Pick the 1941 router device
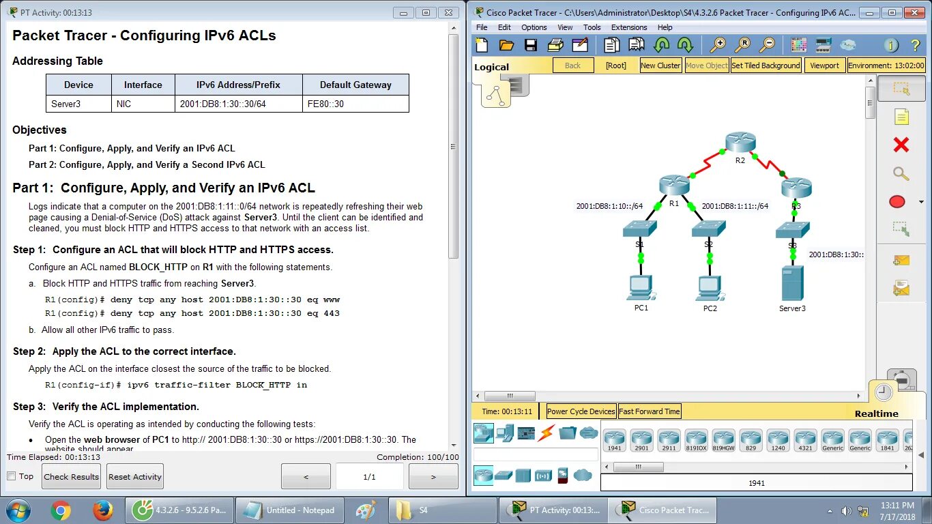This screenshot has width=932, height=524. point(615,440)
